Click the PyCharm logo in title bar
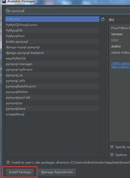 tap(4, 1)
